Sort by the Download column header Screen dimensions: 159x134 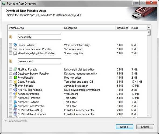click(x=123, y=28)
